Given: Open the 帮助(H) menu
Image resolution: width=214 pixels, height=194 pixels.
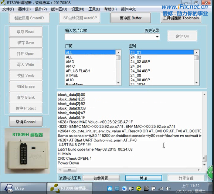Looking at the screenshot, I should point(111,9).
